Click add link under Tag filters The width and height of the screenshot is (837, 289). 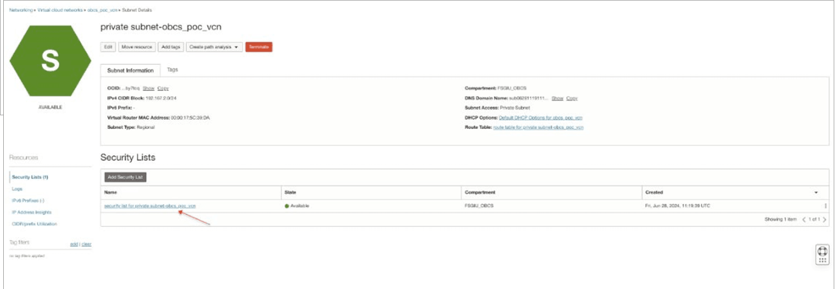[x=74, y=244]
